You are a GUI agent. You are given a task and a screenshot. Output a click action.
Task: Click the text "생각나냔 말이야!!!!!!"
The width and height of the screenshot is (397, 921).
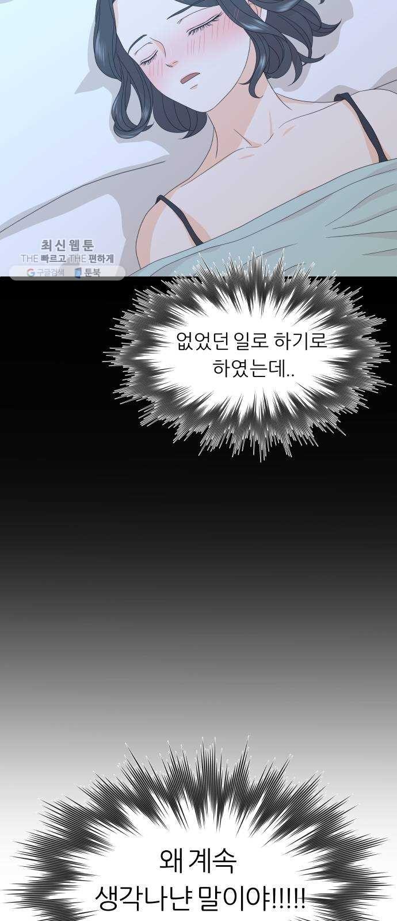200,900
